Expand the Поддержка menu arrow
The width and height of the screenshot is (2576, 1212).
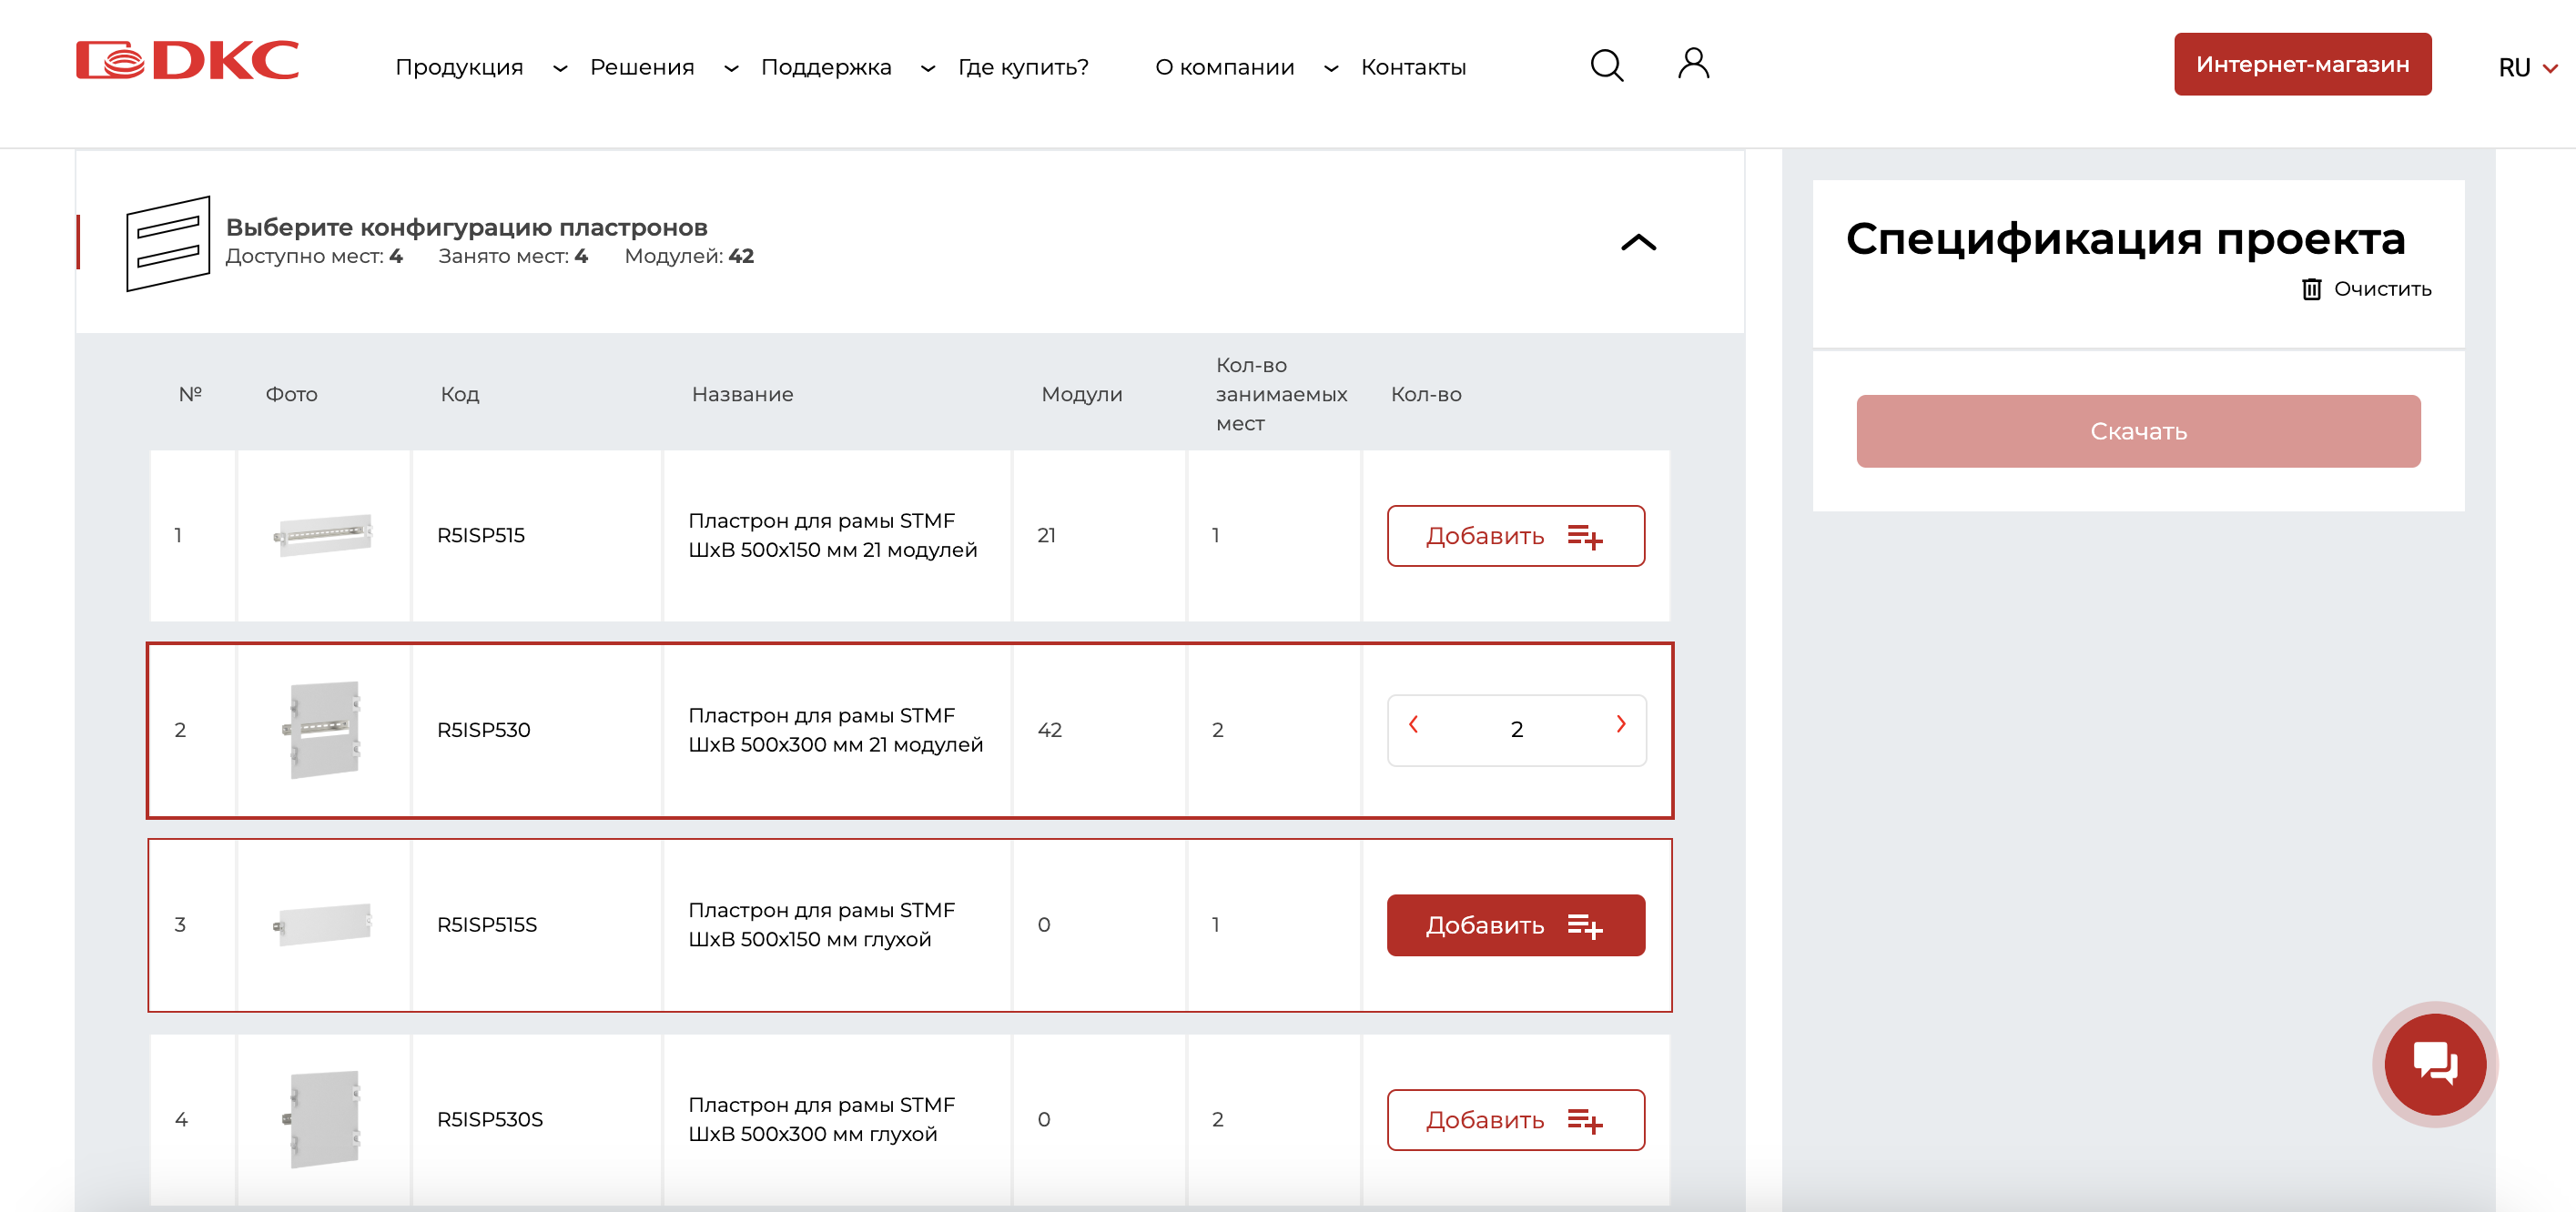click(x=928, y=68)
